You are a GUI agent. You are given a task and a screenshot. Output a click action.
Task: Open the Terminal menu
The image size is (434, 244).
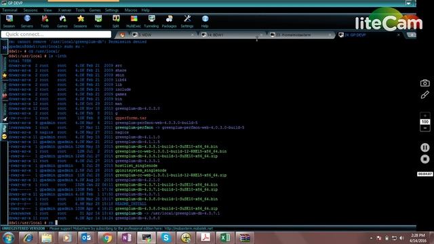(x=9, y=10)
